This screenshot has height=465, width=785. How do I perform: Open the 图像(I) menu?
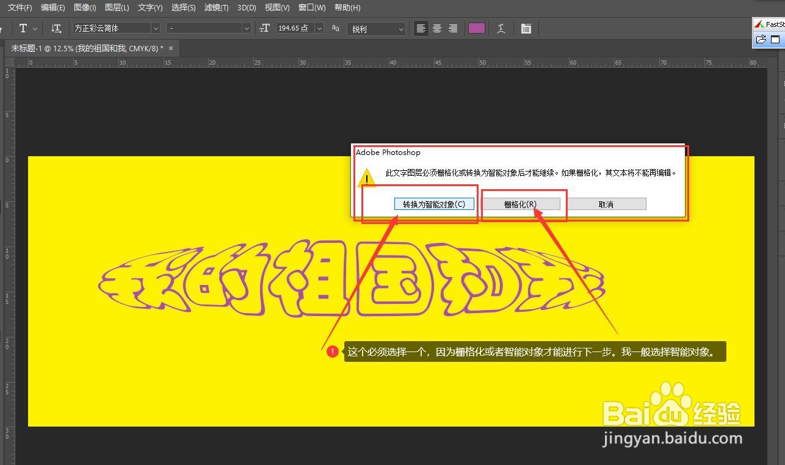85,8
